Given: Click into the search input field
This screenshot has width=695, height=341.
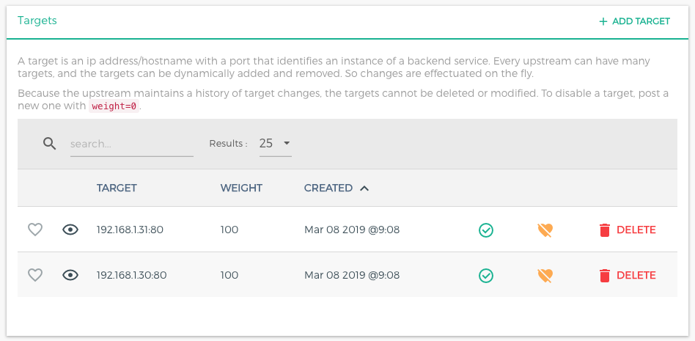Looking at the screenshot, I should click(x=132, y=144).
